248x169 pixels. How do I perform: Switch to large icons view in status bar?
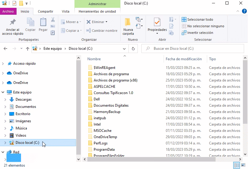pyautogui.click(x=243, y=165)
